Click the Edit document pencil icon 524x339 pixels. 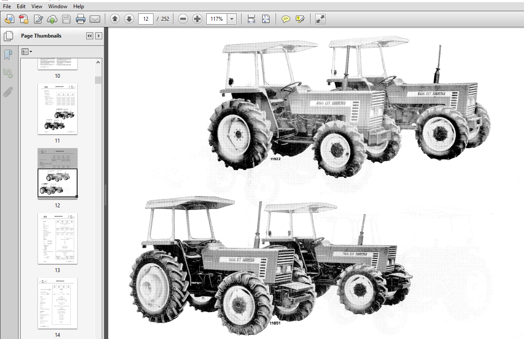click(38, 19)
